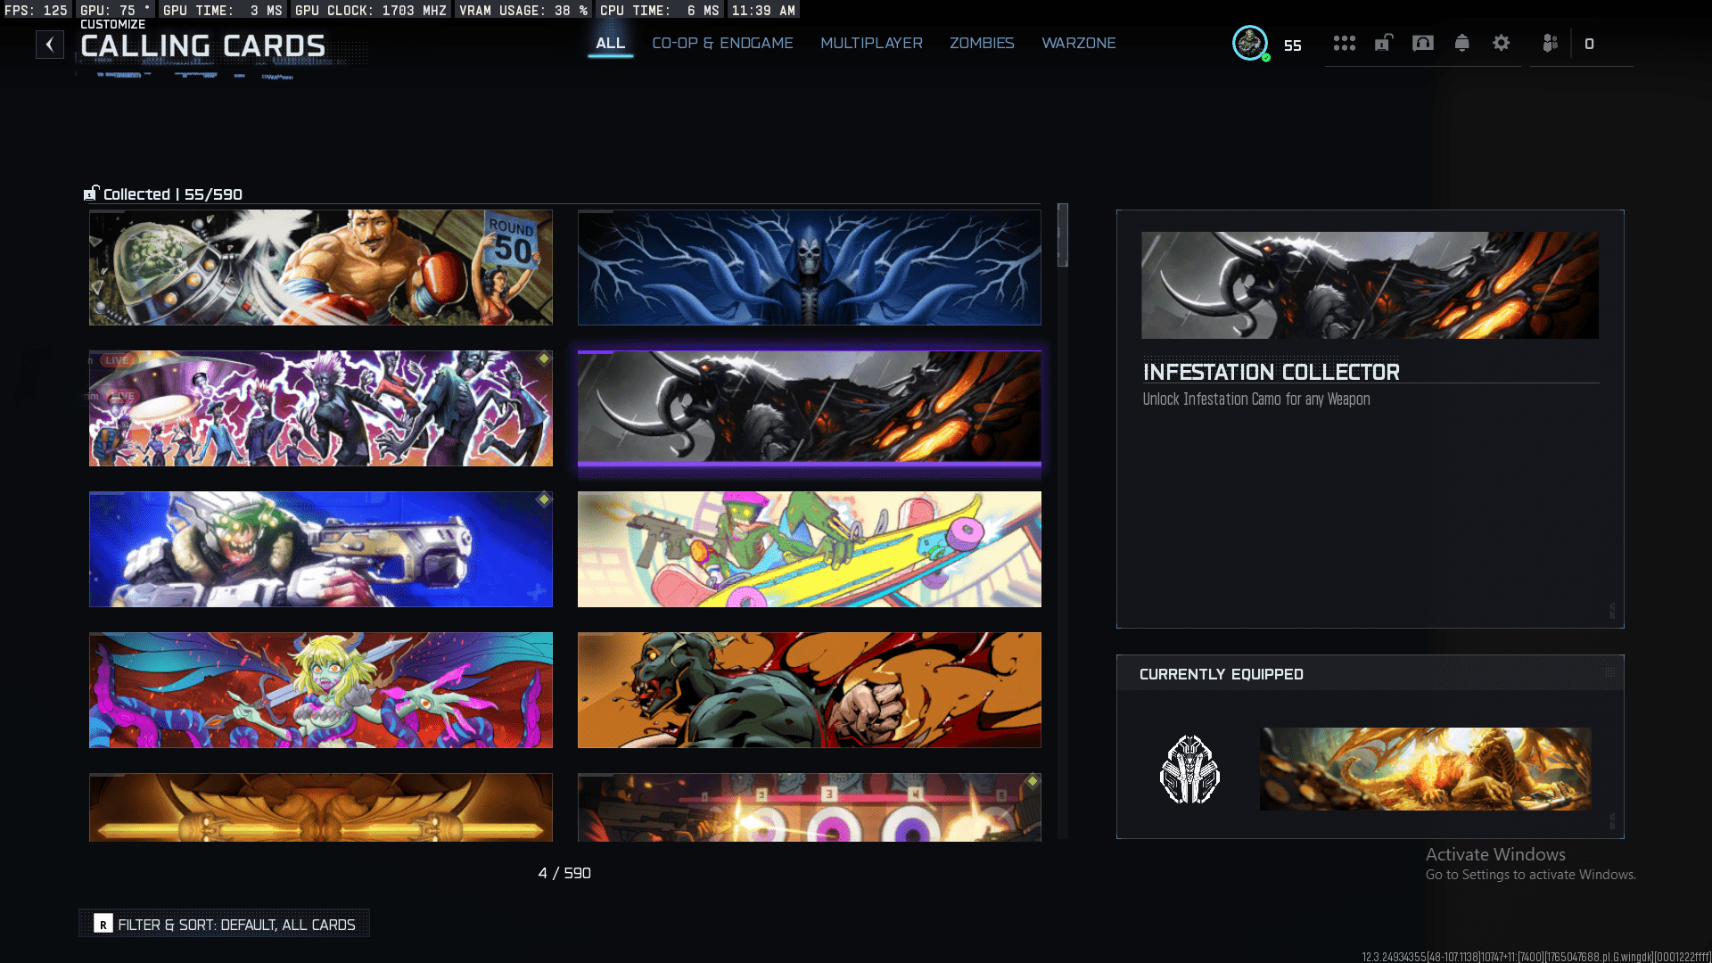The image size is (1712, 963).
Task: Click the back arrow beside Calling Cards
Action: click(50, 45)
